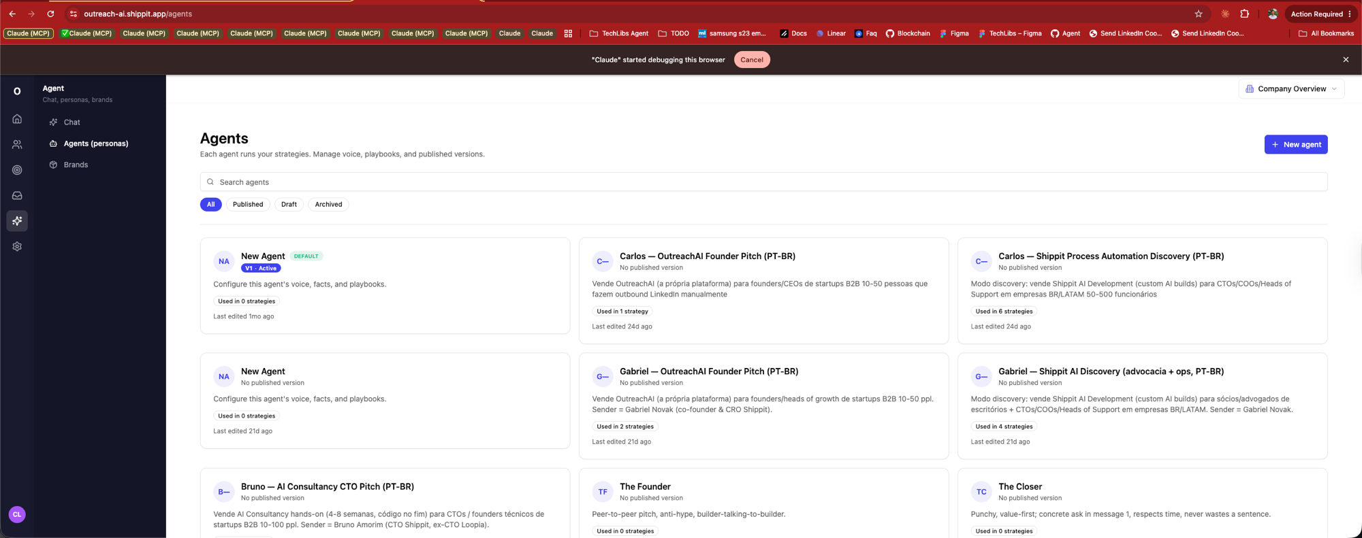Click the Used in 6 strategies tag
1362x538 pixels.
(1004, 312)
